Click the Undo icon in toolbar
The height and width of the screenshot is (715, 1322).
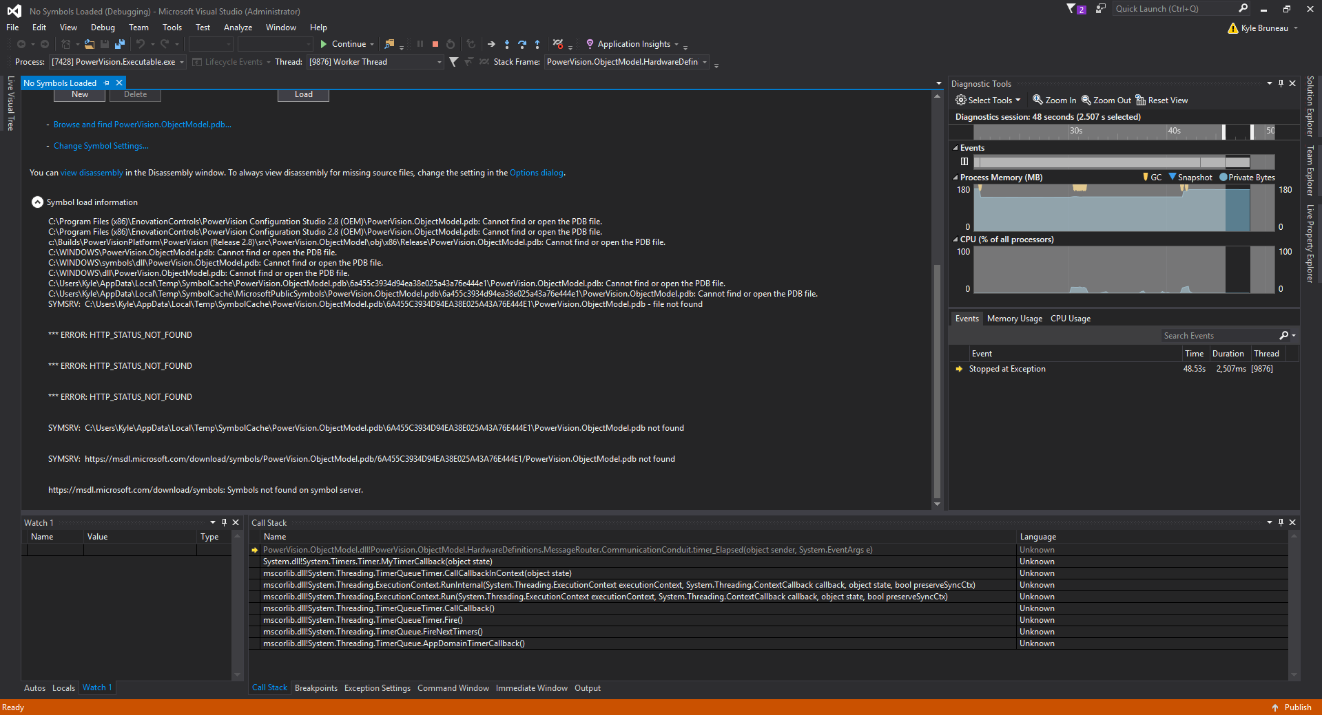pos(141,44)
